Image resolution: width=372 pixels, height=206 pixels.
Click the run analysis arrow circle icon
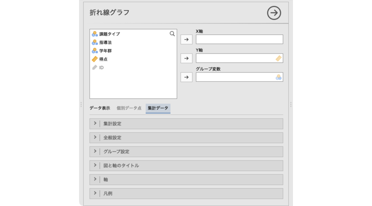(x=274, y=13)
